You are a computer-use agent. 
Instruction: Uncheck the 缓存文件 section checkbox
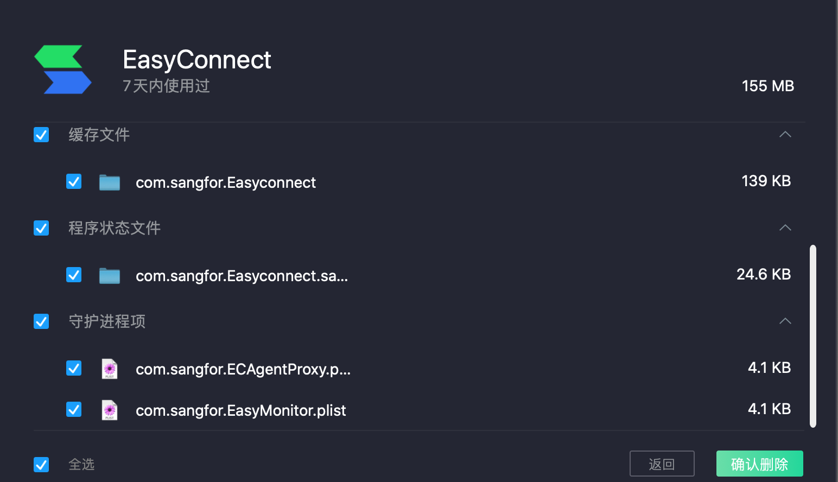41,135
